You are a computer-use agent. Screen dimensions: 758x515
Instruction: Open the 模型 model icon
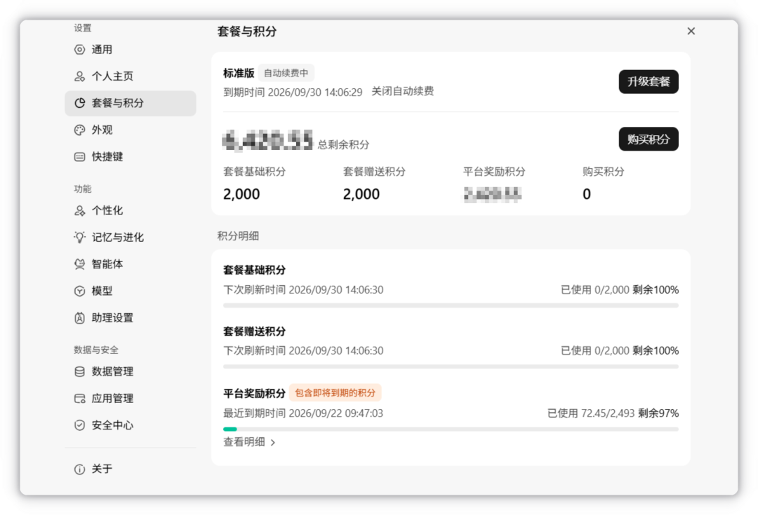click(79, 291)
